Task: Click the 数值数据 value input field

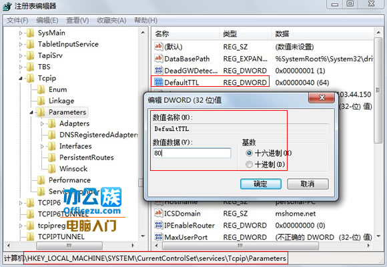Action: click(x=191, y=153)
